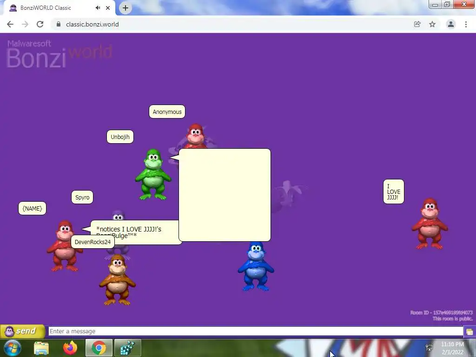476x357 pixels.
Task: Click the Room ID text
Action: [441, 312]
